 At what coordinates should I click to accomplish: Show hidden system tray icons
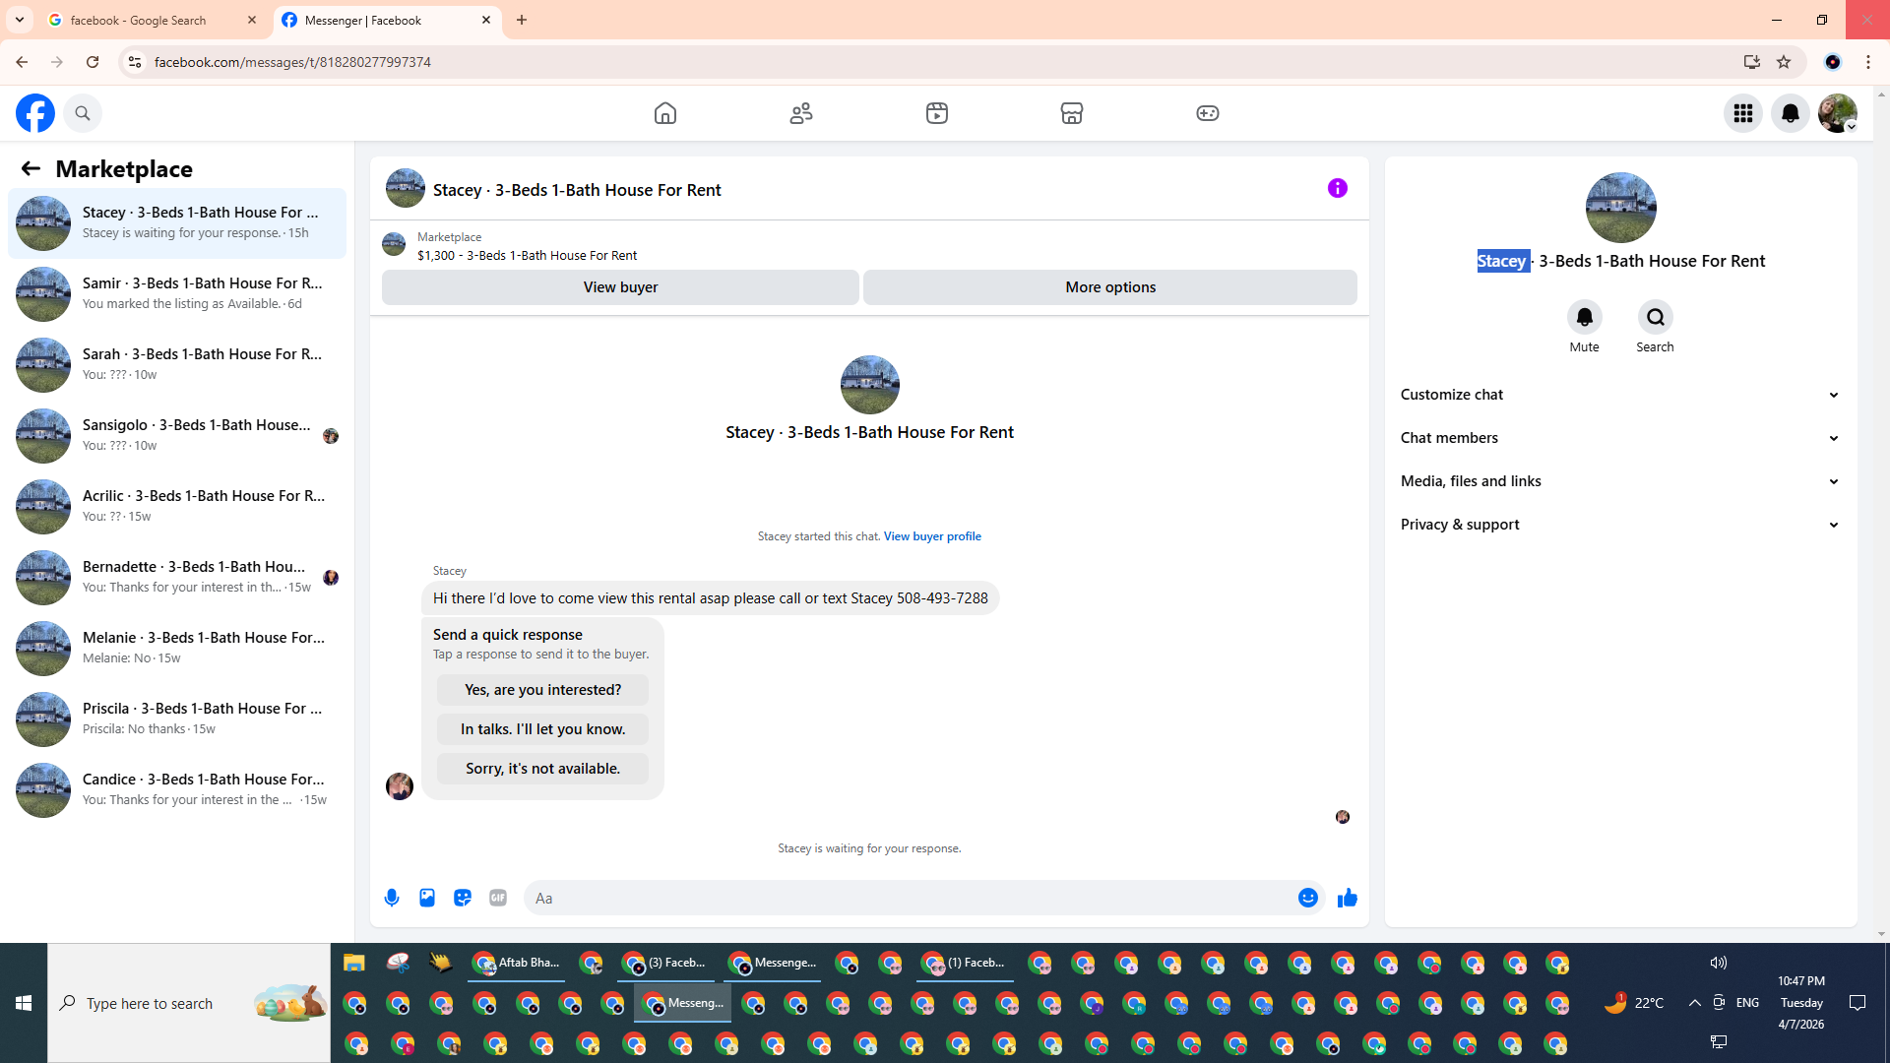coord(1694,1003)
